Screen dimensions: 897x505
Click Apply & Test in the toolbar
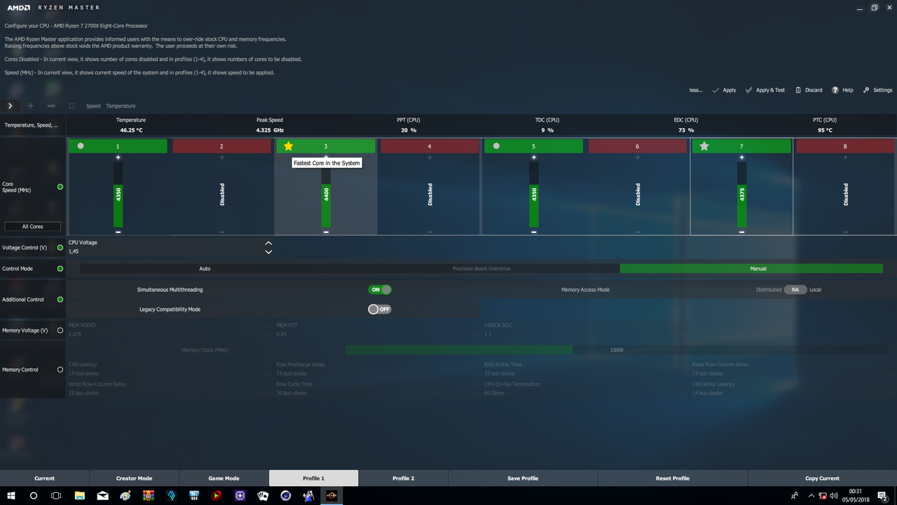[765, 90]
